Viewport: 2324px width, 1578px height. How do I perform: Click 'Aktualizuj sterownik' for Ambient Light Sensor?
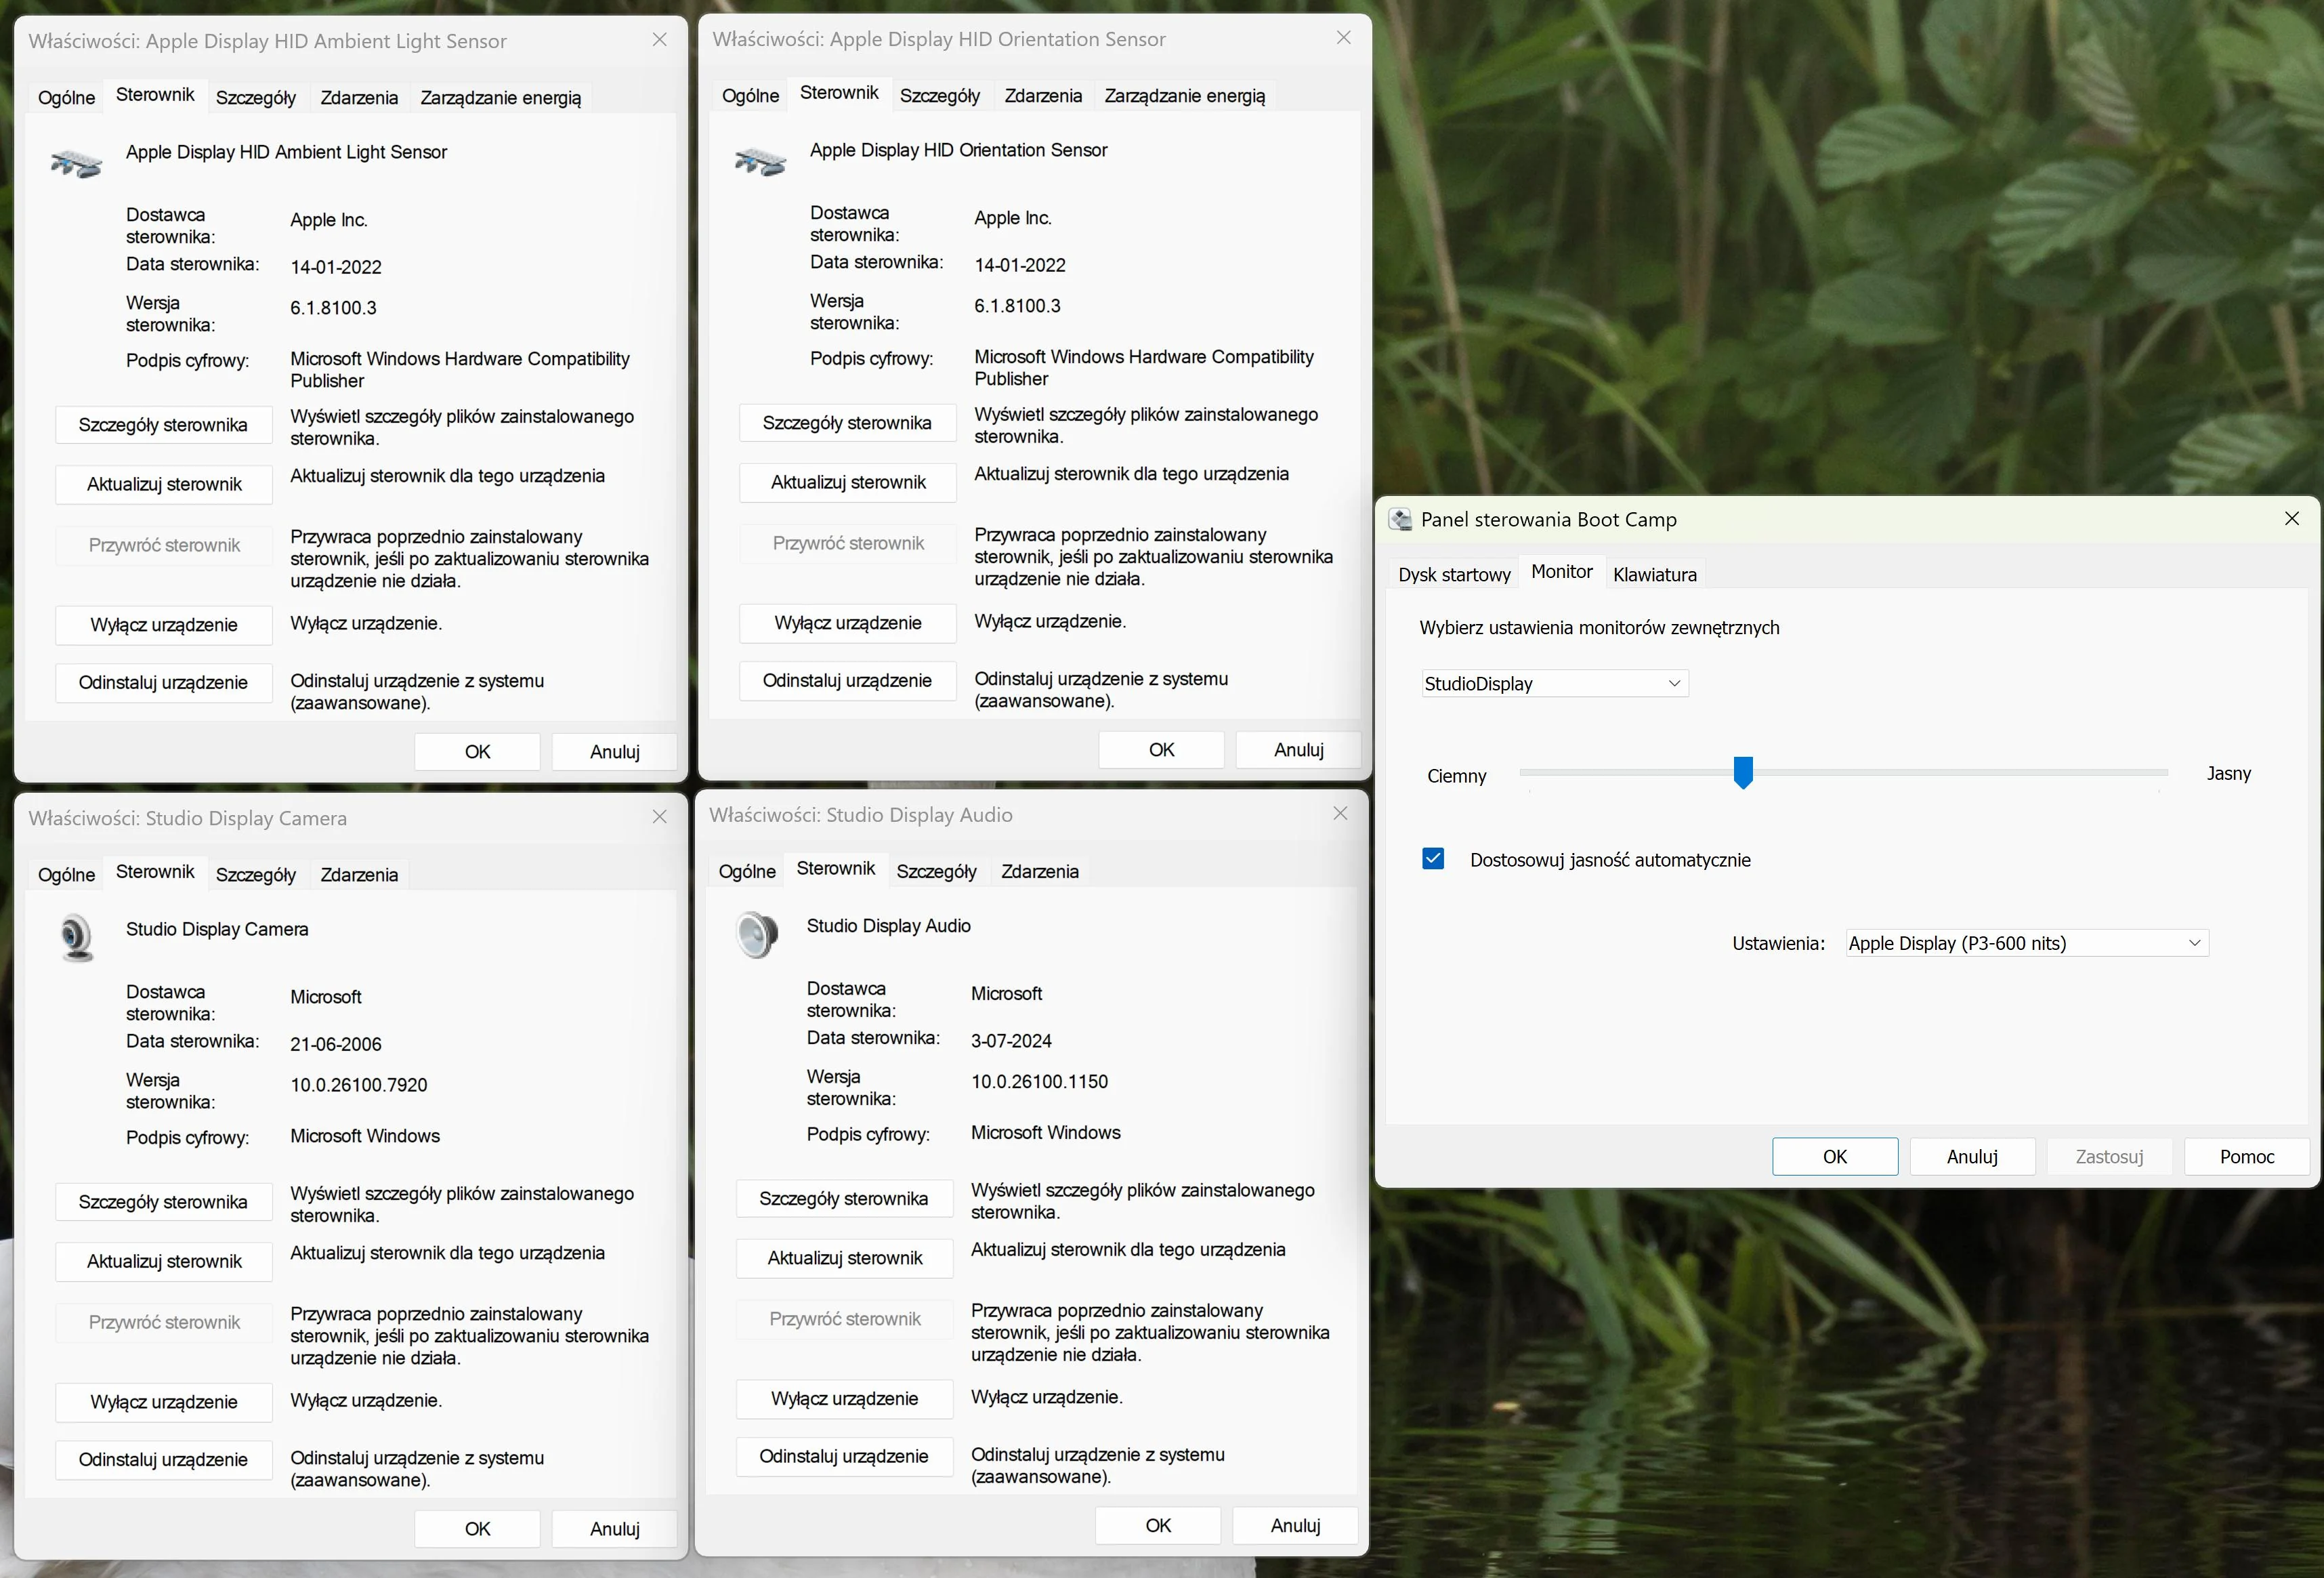pos(164,484)
